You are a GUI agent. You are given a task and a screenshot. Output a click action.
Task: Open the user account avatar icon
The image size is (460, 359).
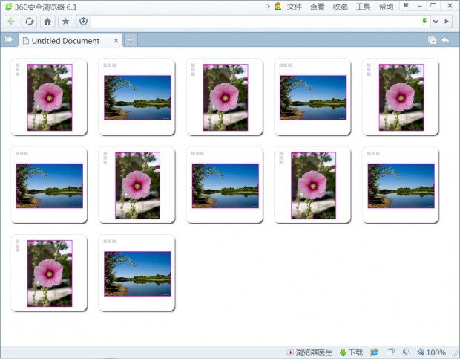[x=277, y=7]
